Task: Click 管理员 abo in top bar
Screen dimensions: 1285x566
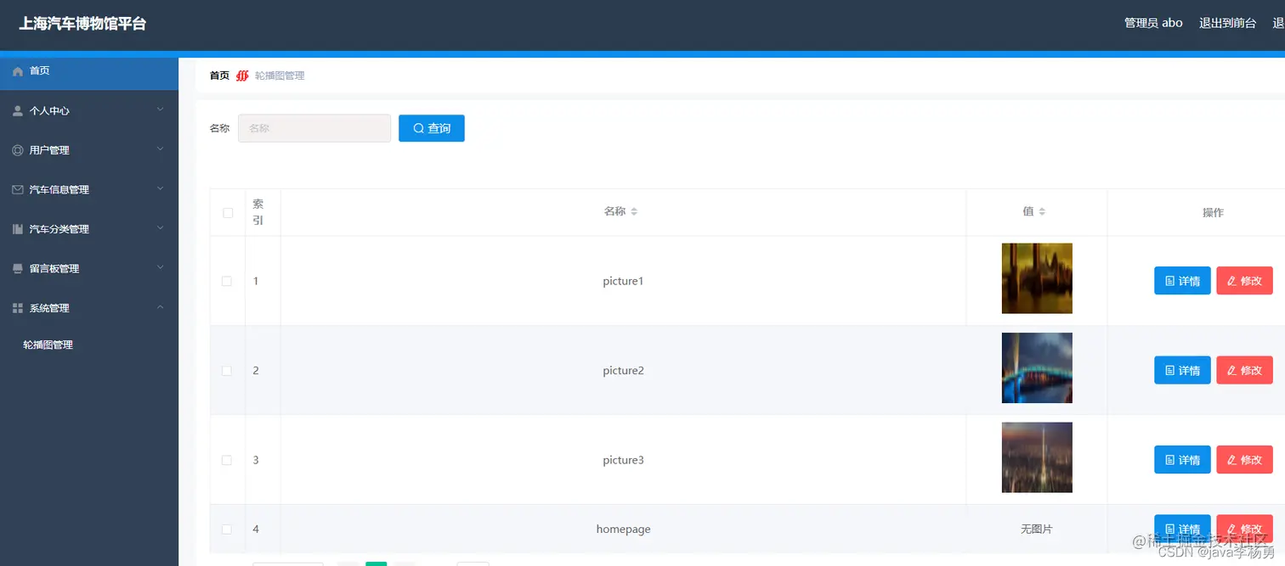Action: click(1153, 23)
